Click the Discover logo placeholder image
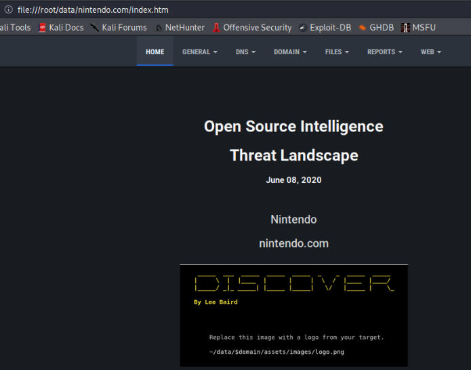The image size is (471, 370). pos(293,315)
